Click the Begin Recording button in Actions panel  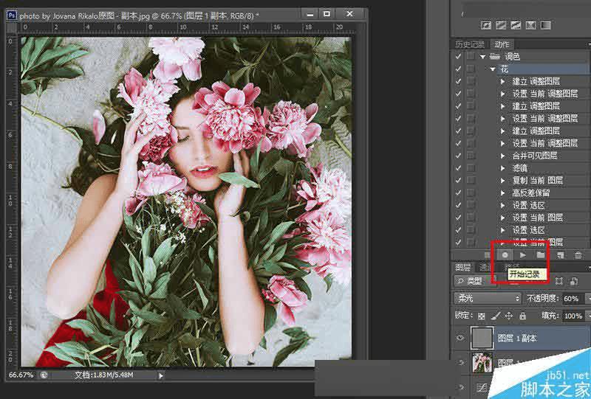505,255
